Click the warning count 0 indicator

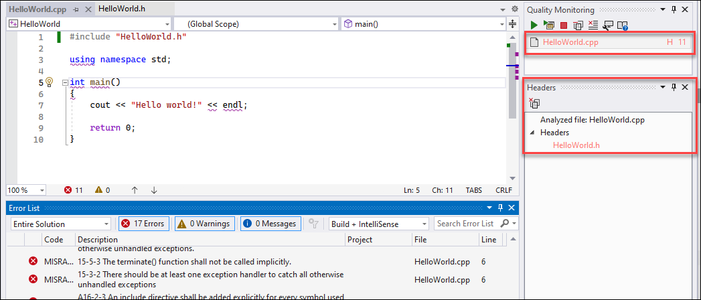[102, 190]
